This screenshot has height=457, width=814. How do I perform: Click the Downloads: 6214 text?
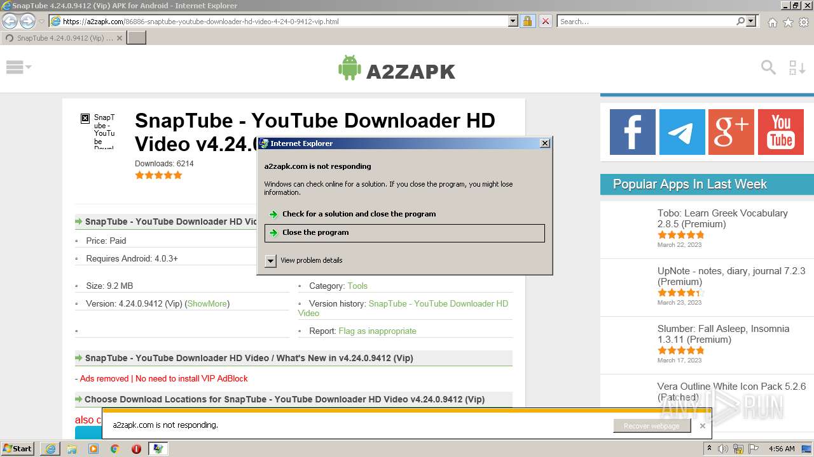tap(164, 163)
